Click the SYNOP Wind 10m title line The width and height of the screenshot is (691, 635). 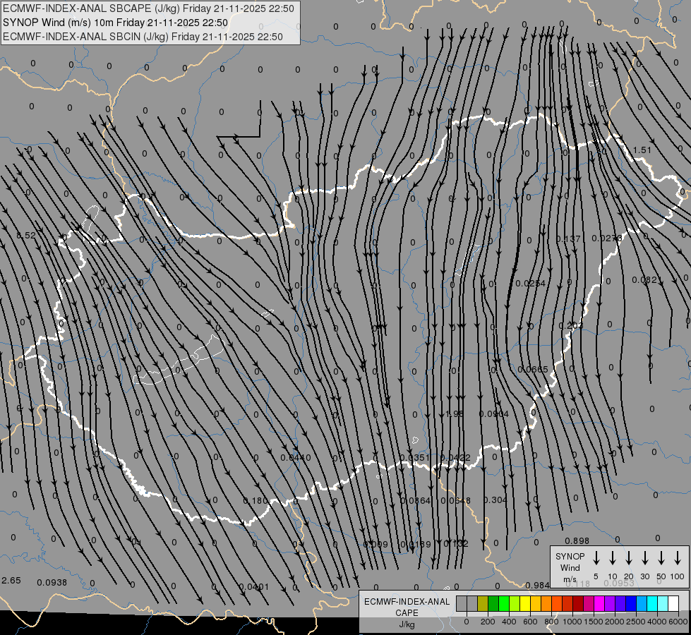(x=116, y=23)
